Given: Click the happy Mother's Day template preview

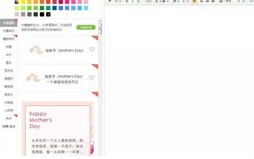Looking at the screenshot, I should [x=58, y=129].
